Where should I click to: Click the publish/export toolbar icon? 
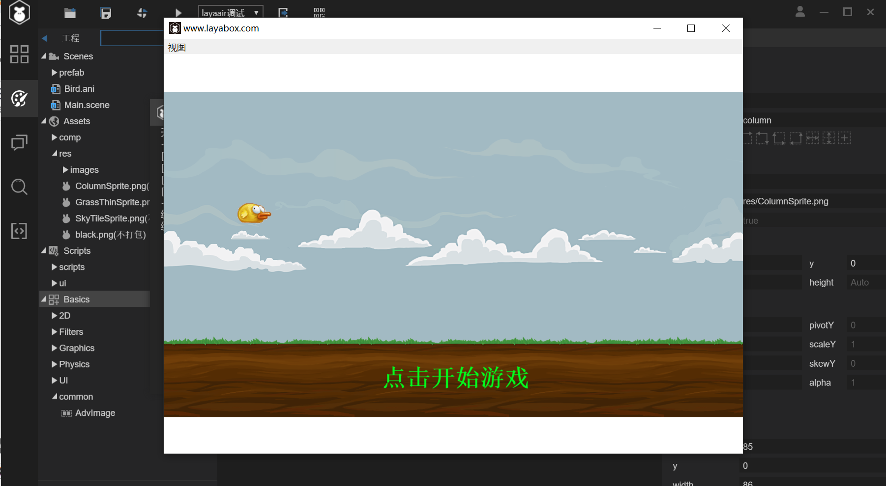pos(283,13)
